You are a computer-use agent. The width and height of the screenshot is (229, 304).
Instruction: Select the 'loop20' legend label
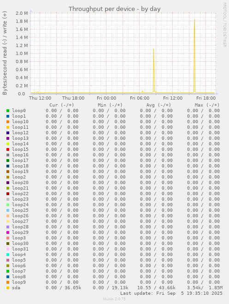click(20, 182)
